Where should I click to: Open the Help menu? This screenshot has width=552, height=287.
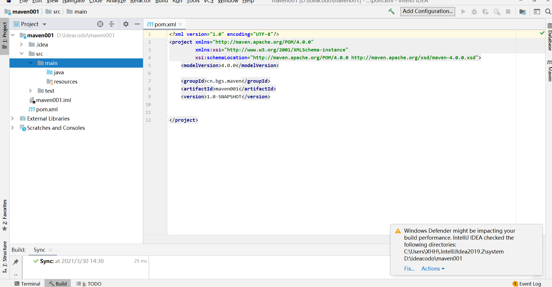(x=248, y=1)
